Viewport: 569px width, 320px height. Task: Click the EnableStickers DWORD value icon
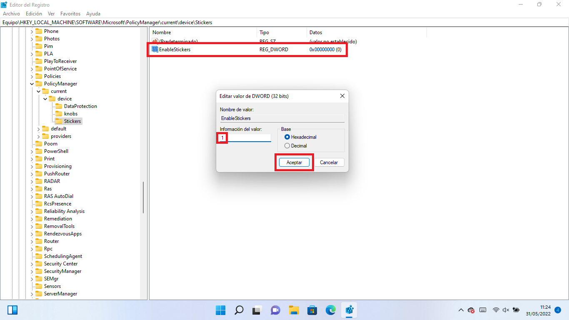tap(155, 49)
